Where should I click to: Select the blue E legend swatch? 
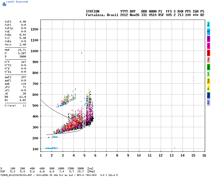click(208, 32)
